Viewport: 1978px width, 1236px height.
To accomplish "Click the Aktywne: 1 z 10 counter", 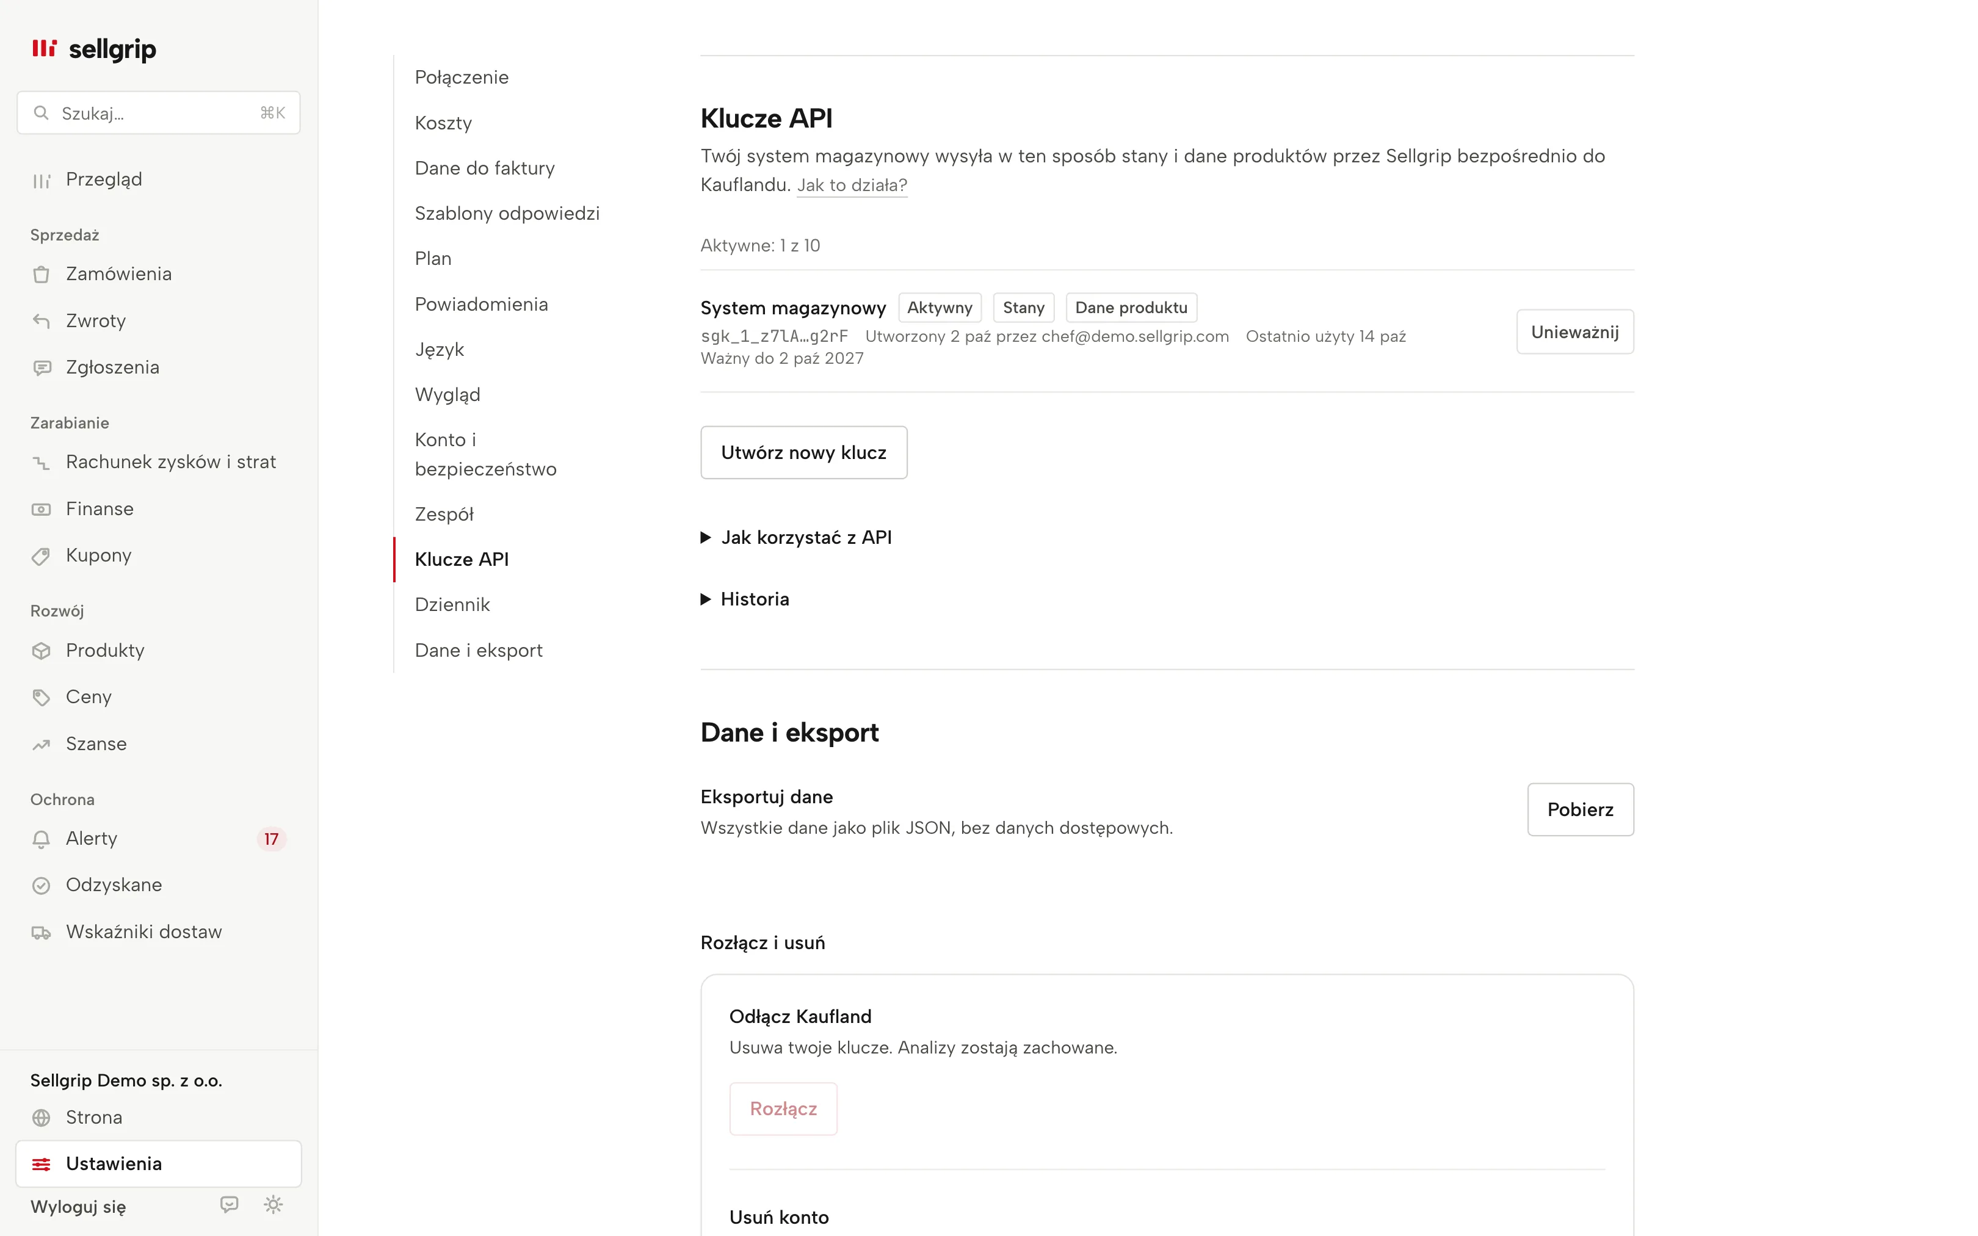I will click(x=760, y=245).
